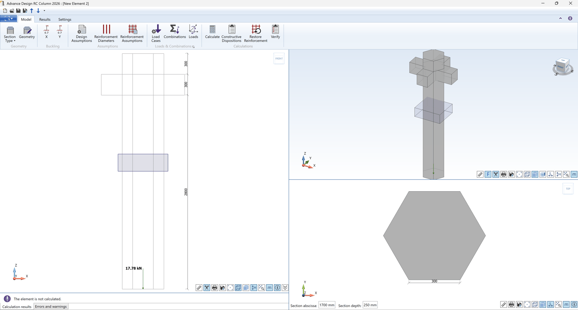Toggle the F button in 3D view toolbar

488,174
